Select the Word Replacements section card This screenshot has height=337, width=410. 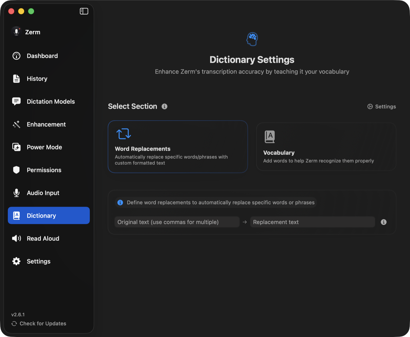(x=178, y=147)
